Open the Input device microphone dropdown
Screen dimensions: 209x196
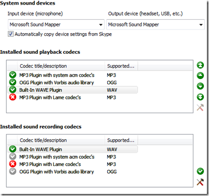click(x=56, y=24)
